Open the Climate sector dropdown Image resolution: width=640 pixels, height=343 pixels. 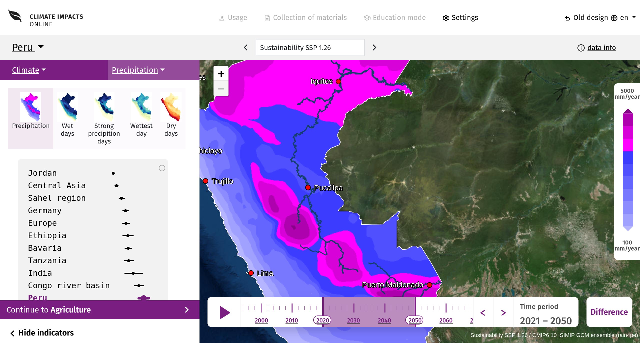tap(29, 70)
